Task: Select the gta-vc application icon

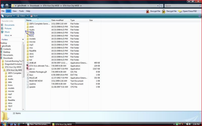Action: click(28, 69)
